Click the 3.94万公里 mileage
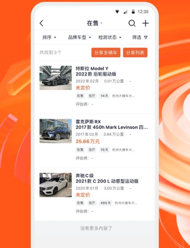This screenshot has height=248, width=190. coord(114,134)
